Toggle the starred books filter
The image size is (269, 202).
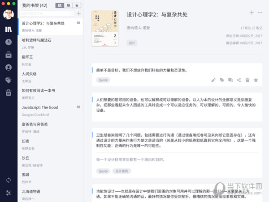click(x=77, y=5)
